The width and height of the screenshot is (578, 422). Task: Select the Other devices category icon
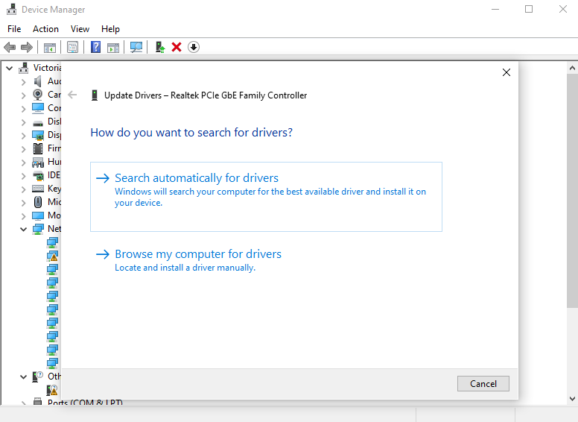tap(37, 377)
